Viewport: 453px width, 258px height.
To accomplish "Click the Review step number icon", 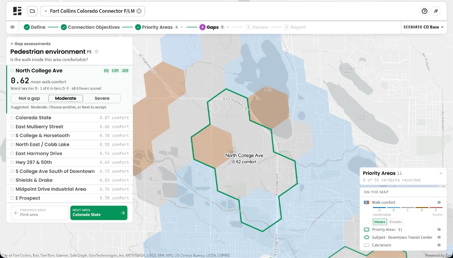I will point(248,27).
